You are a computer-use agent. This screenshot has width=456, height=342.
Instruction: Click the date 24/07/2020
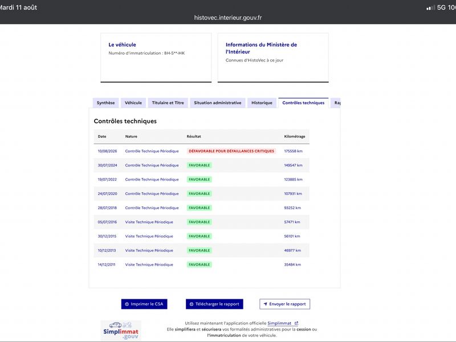tap(107, 194)
